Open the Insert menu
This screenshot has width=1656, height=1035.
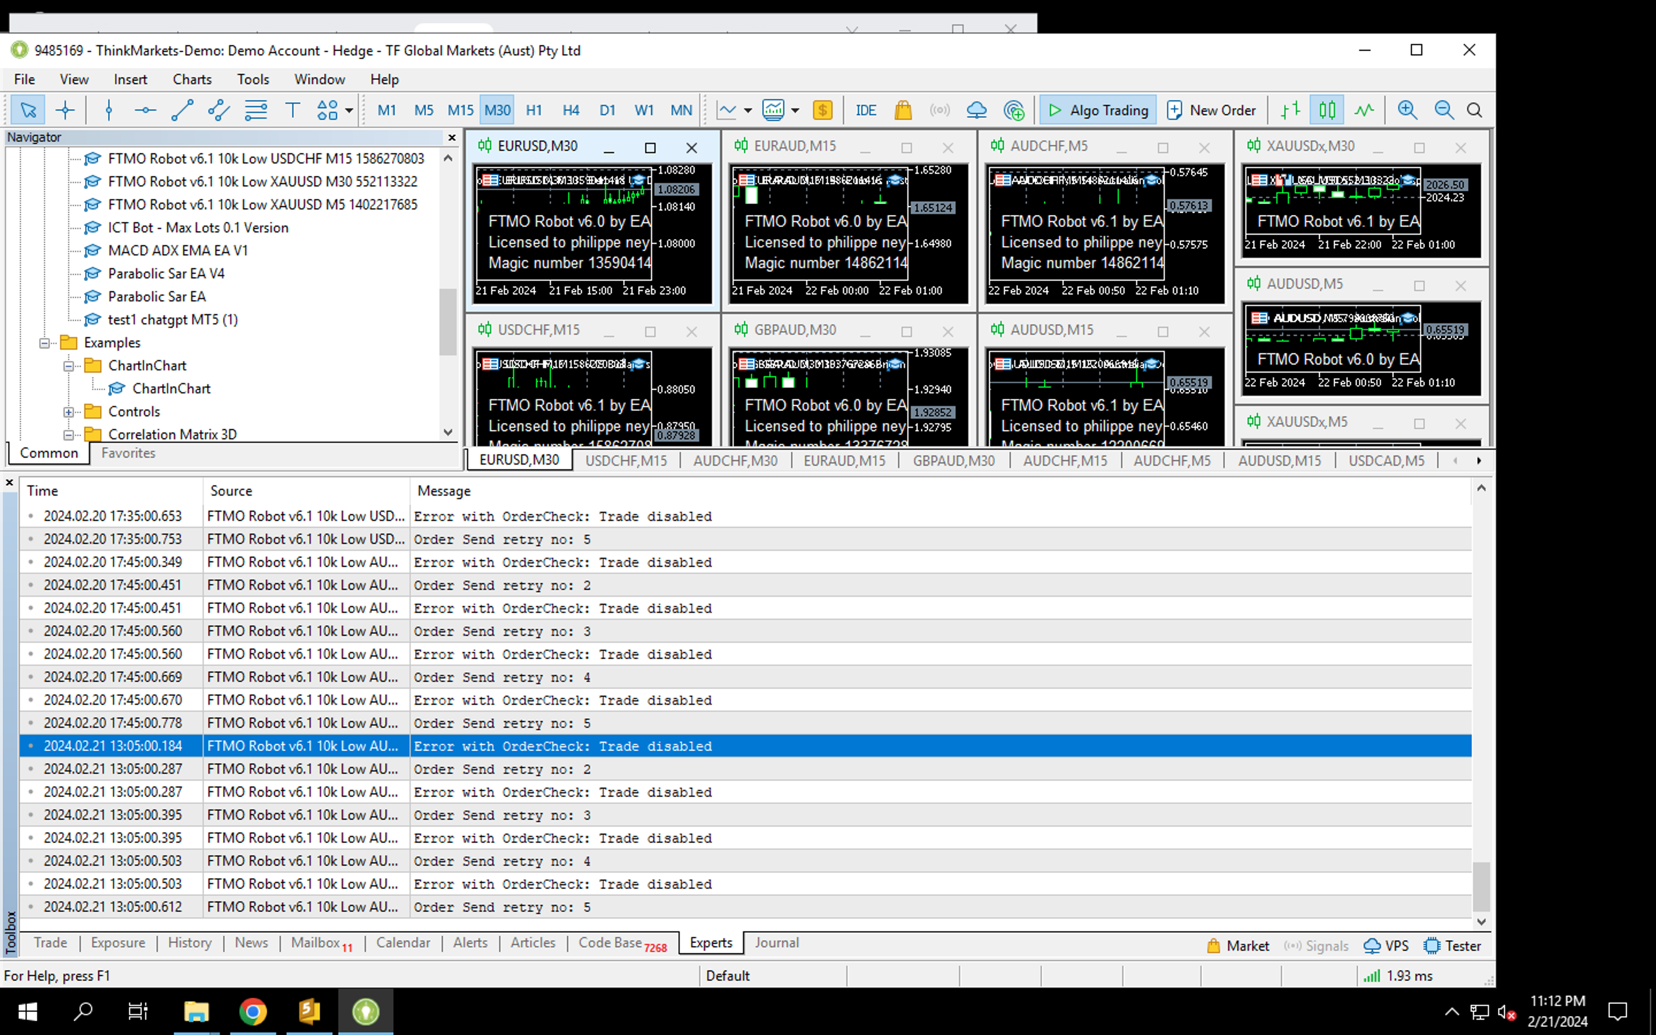pyautogui.click(x=130, y=79)
